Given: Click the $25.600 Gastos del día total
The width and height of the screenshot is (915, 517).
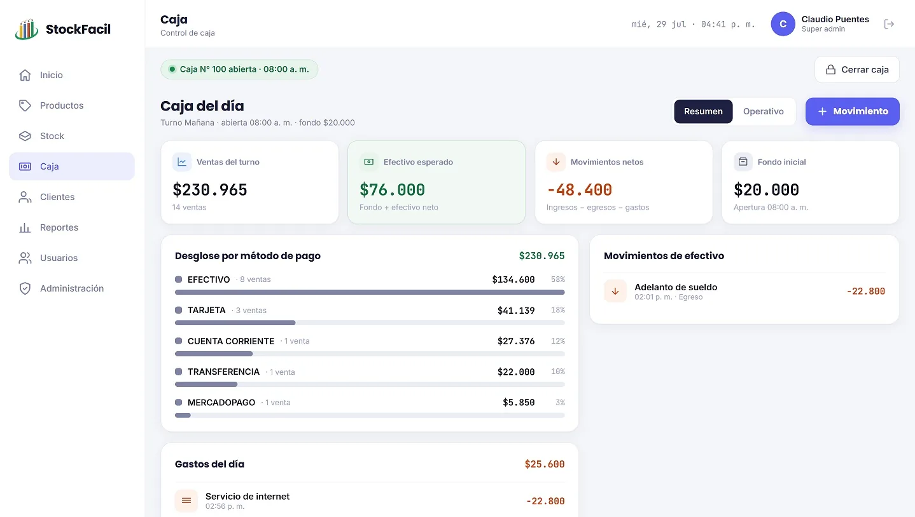Looking at the screenshot, I should tap(545, 464).
